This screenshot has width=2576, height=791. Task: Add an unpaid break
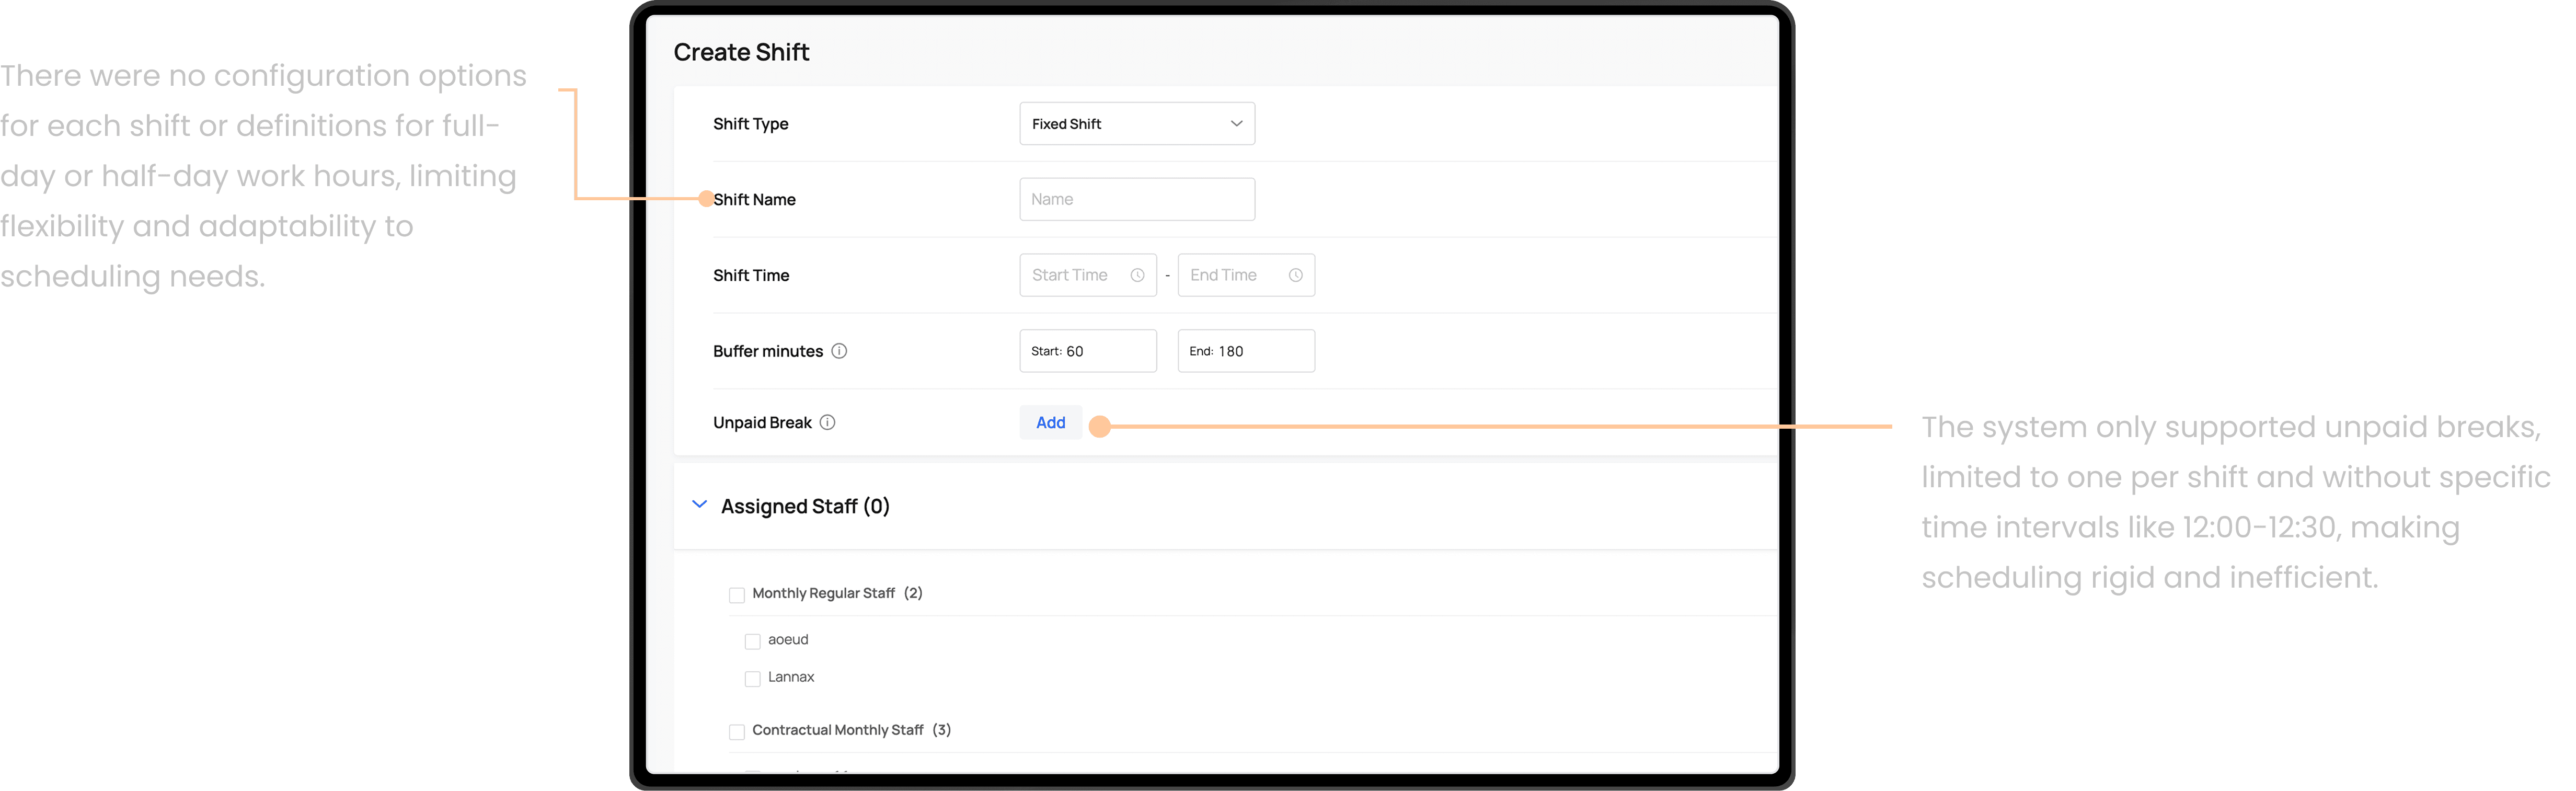coord(1050,423)
